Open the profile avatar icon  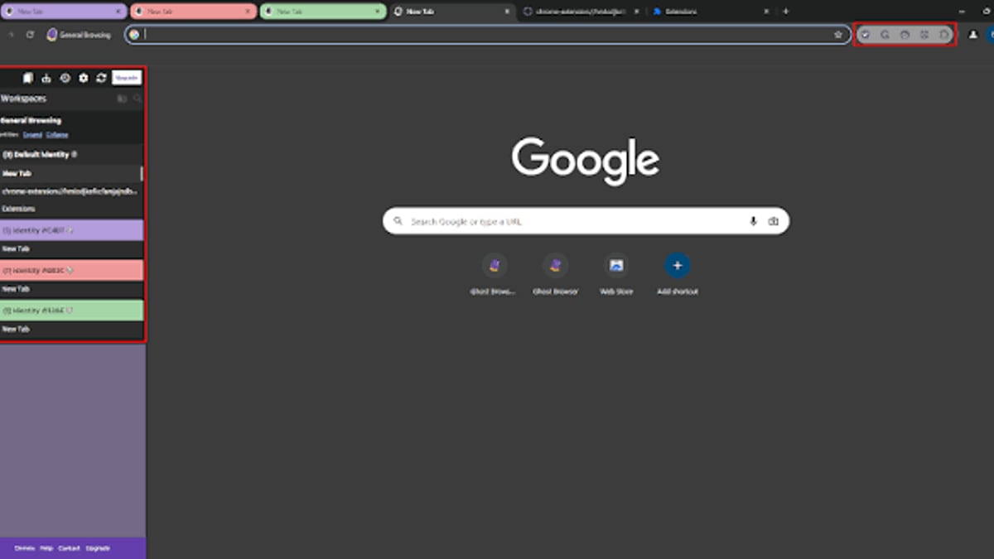tap(973, 35)
